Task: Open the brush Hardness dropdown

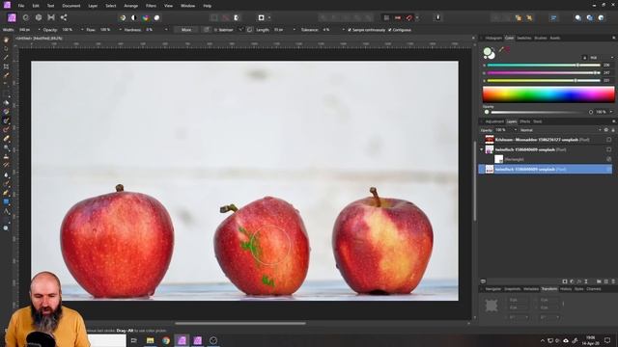Action: (x=166, y=30)
